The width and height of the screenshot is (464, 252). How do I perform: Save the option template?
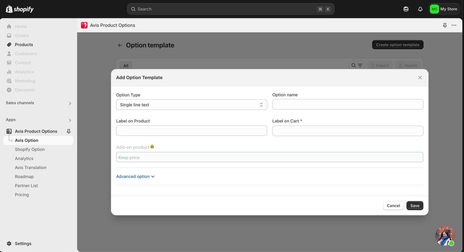415,206
